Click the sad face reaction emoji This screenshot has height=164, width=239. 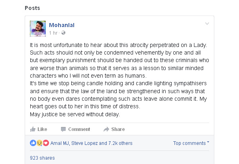[39, 143]
